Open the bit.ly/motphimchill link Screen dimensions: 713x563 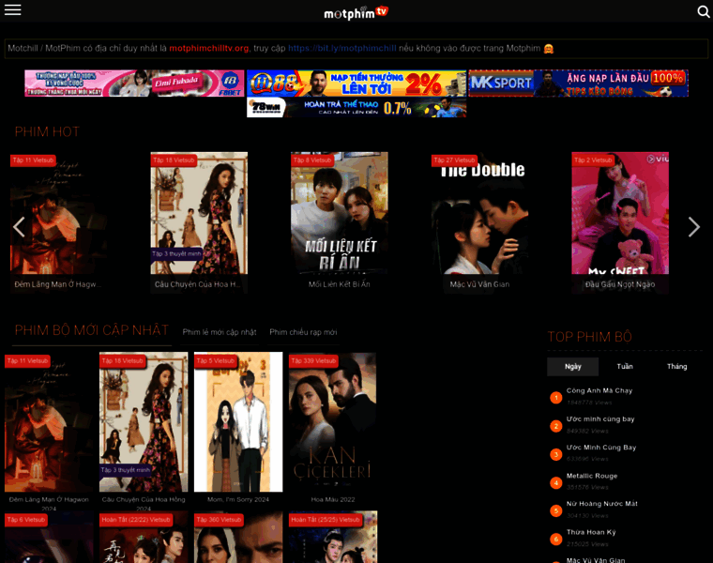point(341,48)
